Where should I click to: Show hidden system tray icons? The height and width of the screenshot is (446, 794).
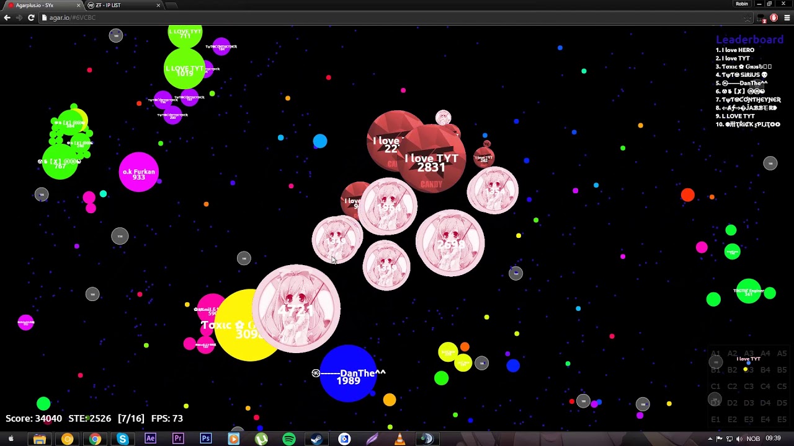[710, 439]
